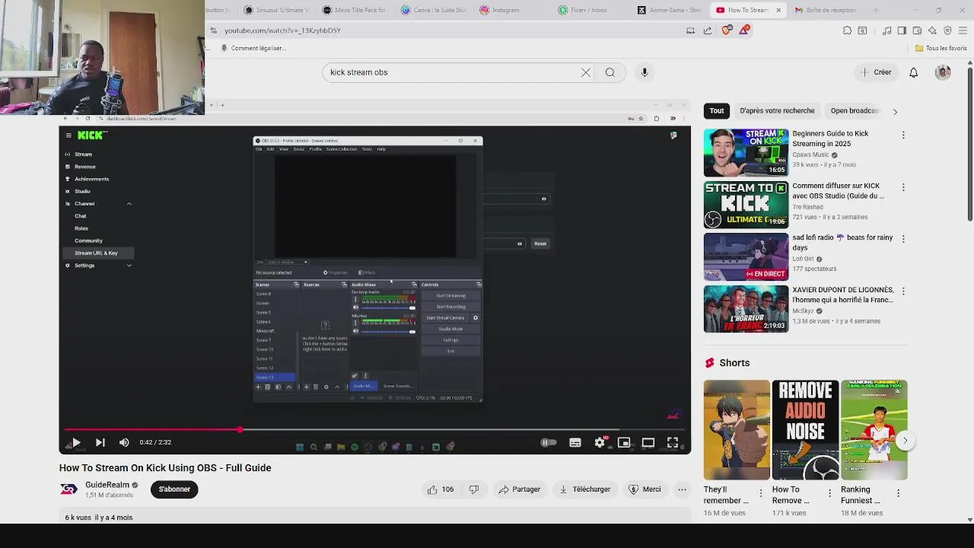Open the Créer menu
This screenshot has width=974, height=548.
pyautogui.click(x=876, y=72)
